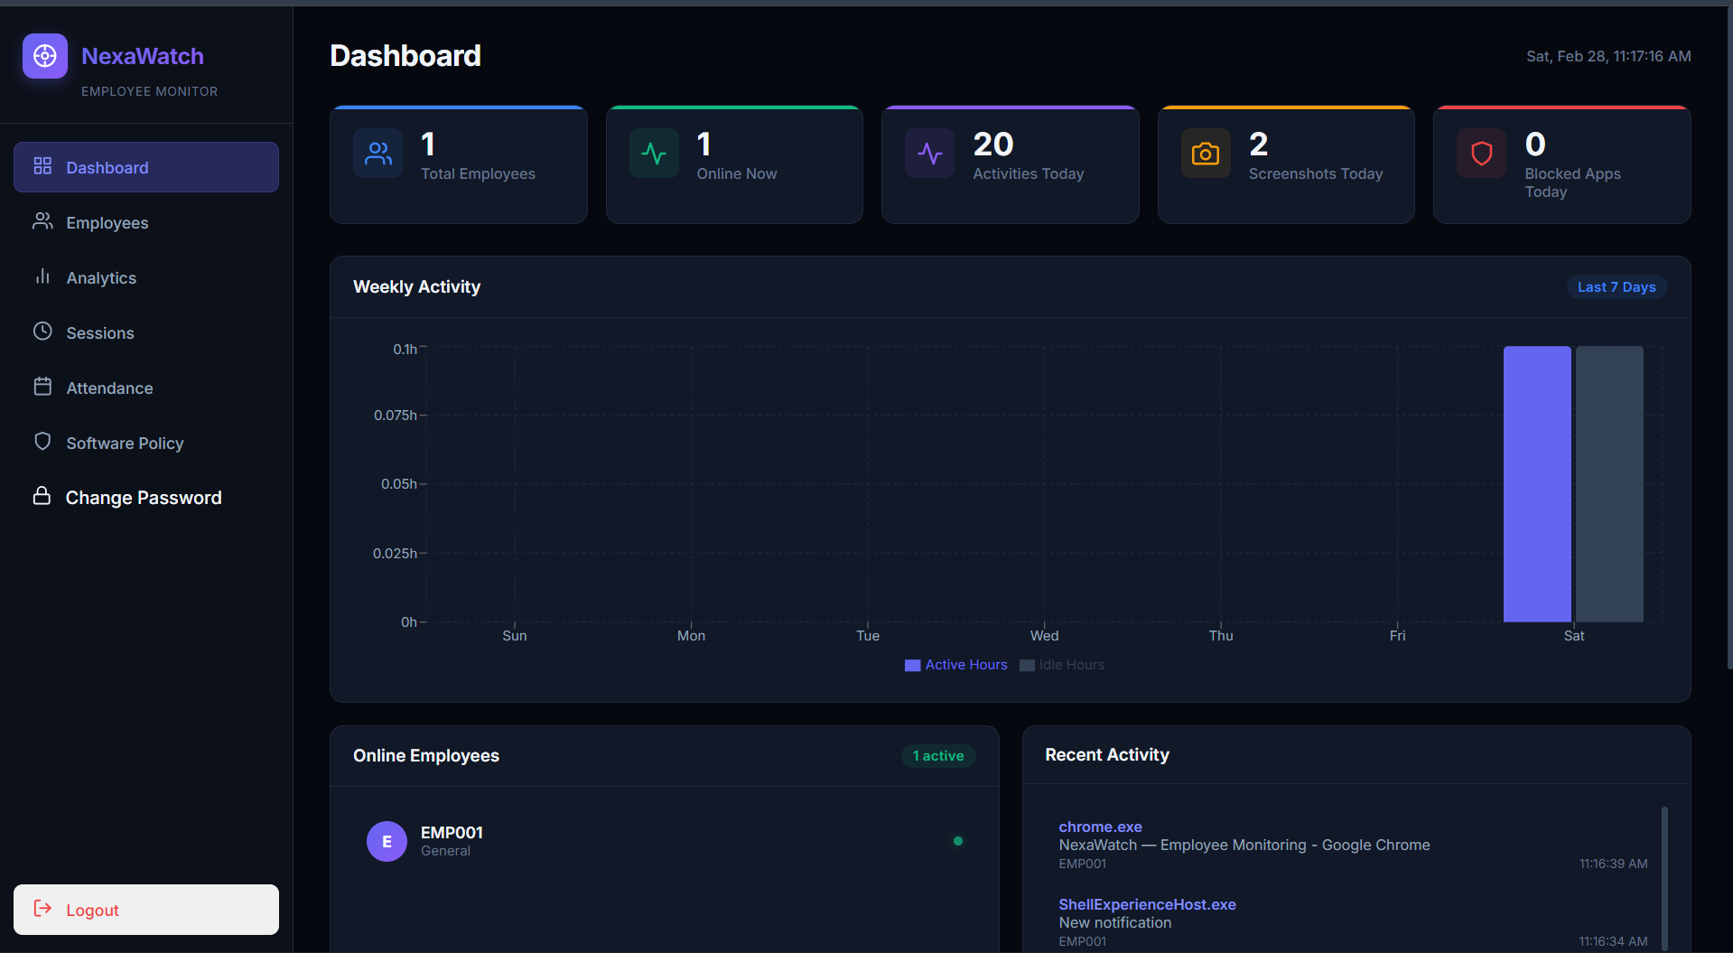1733x953 pixels.
Task: Click the Software Policy shield icon
Action: coord(42,442)
